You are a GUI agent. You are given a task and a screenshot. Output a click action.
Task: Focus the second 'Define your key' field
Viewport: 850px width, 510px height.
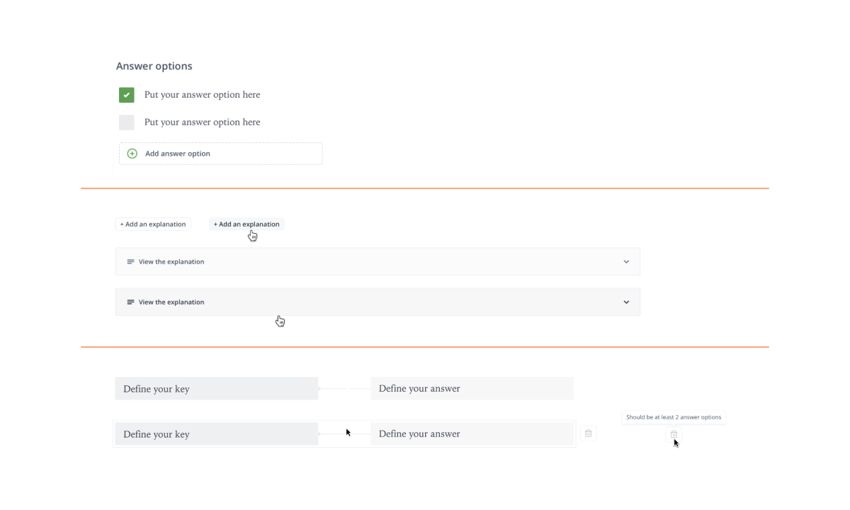(x=217, y=434)
